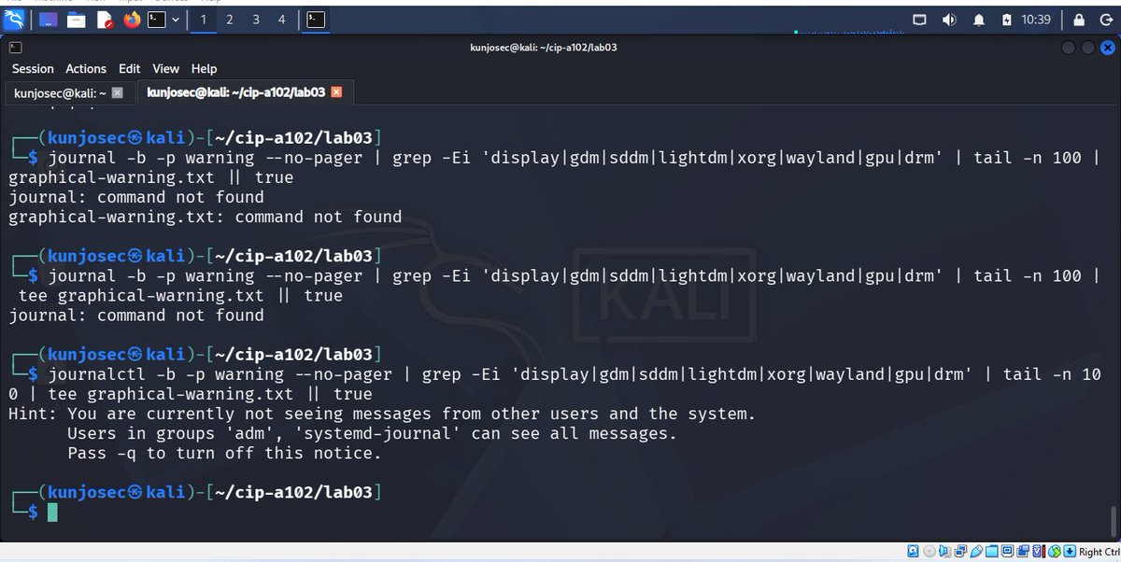Click the VirtualBox keyboard capture arrow icon

pos(1070,552)
